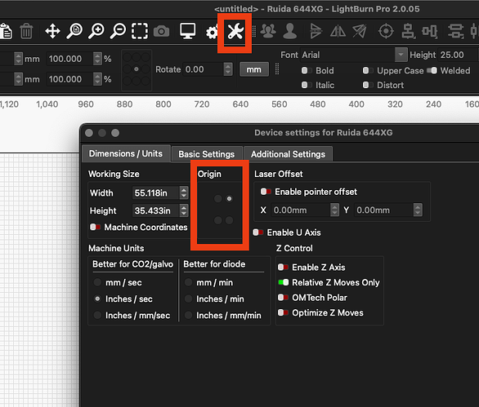
Task: Click the zoom out magnifier icon
Action: tap(118, 31)
